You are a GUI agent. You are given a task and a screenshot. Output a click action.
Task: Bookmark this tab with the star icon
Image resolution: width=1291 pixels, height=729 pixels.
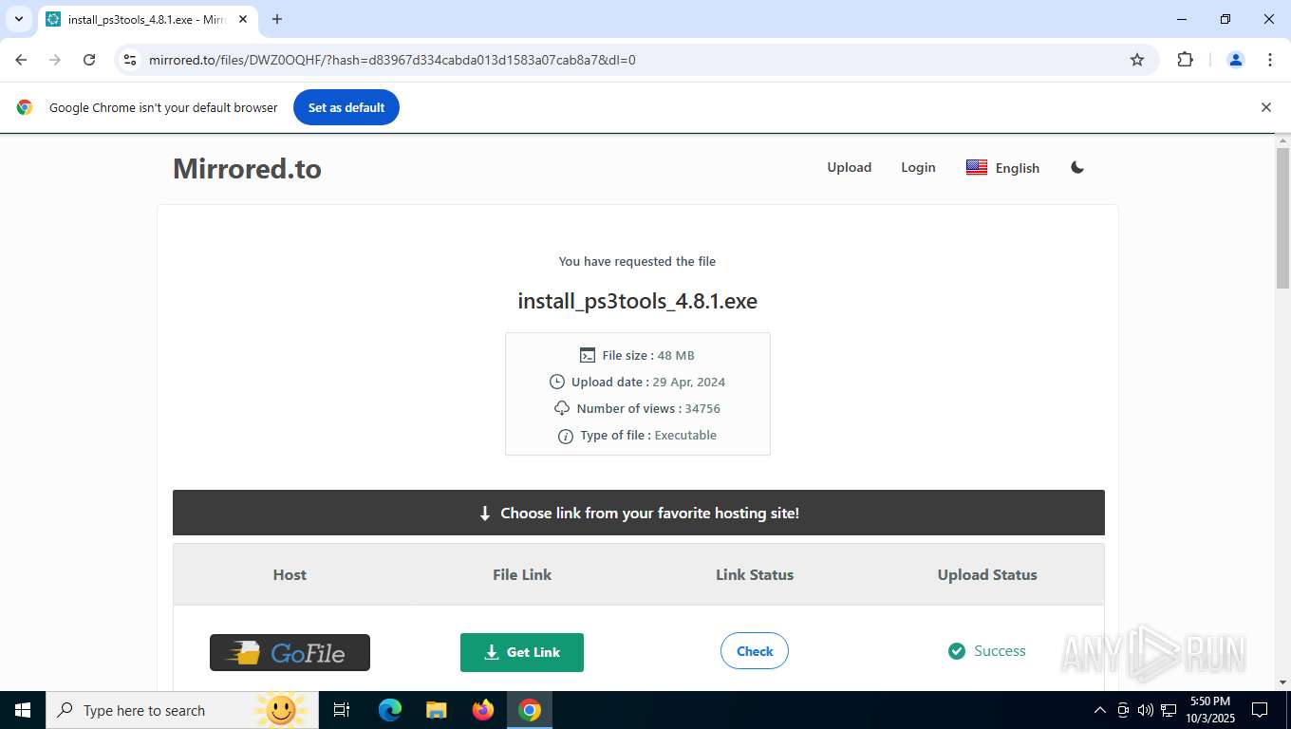(x=1137, y=60)
